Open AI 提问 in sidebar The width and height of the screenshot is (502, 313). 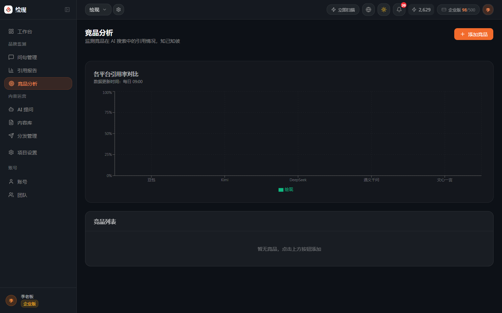coord(38,110)
